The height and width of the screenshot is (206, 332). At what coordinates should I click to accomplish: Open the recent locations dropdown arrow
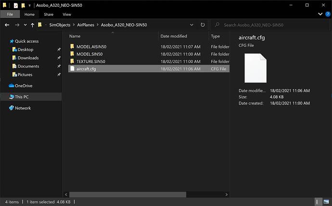click(x=25, y=25)
